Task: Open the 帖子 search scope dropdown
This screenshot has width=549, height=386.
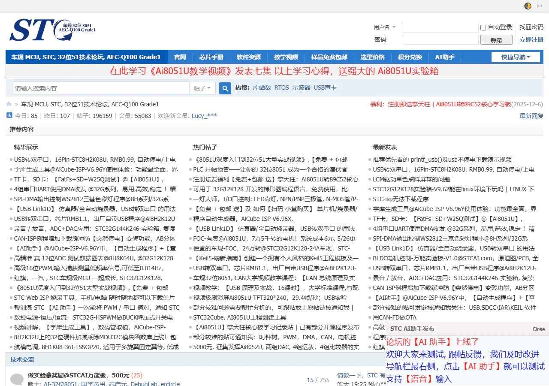Action: tap(202, 88)
